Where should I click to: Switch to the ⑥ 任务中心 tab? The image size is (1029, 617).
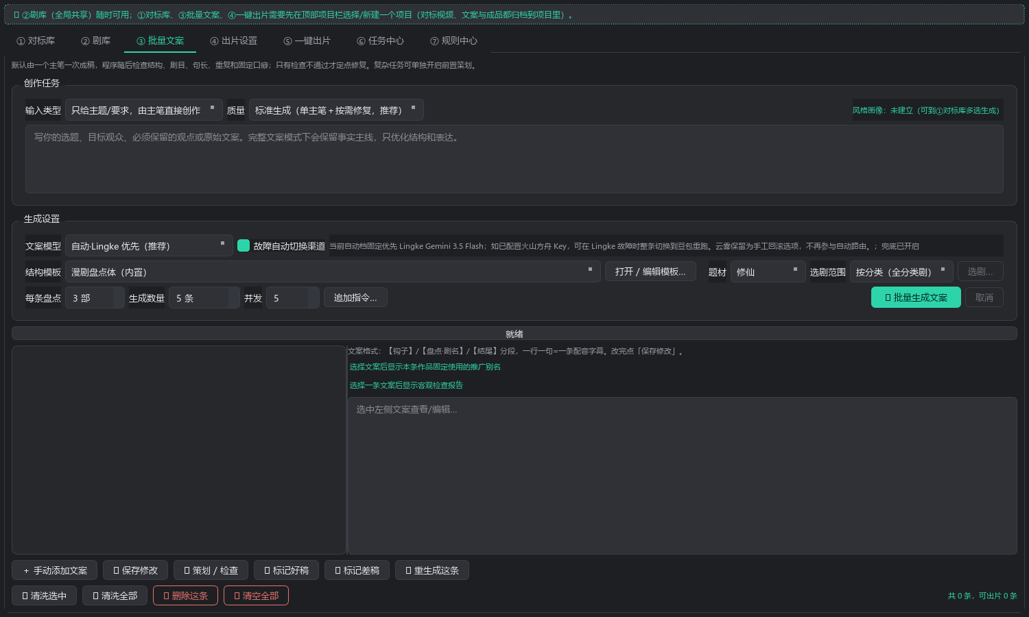tap(380, 41)
